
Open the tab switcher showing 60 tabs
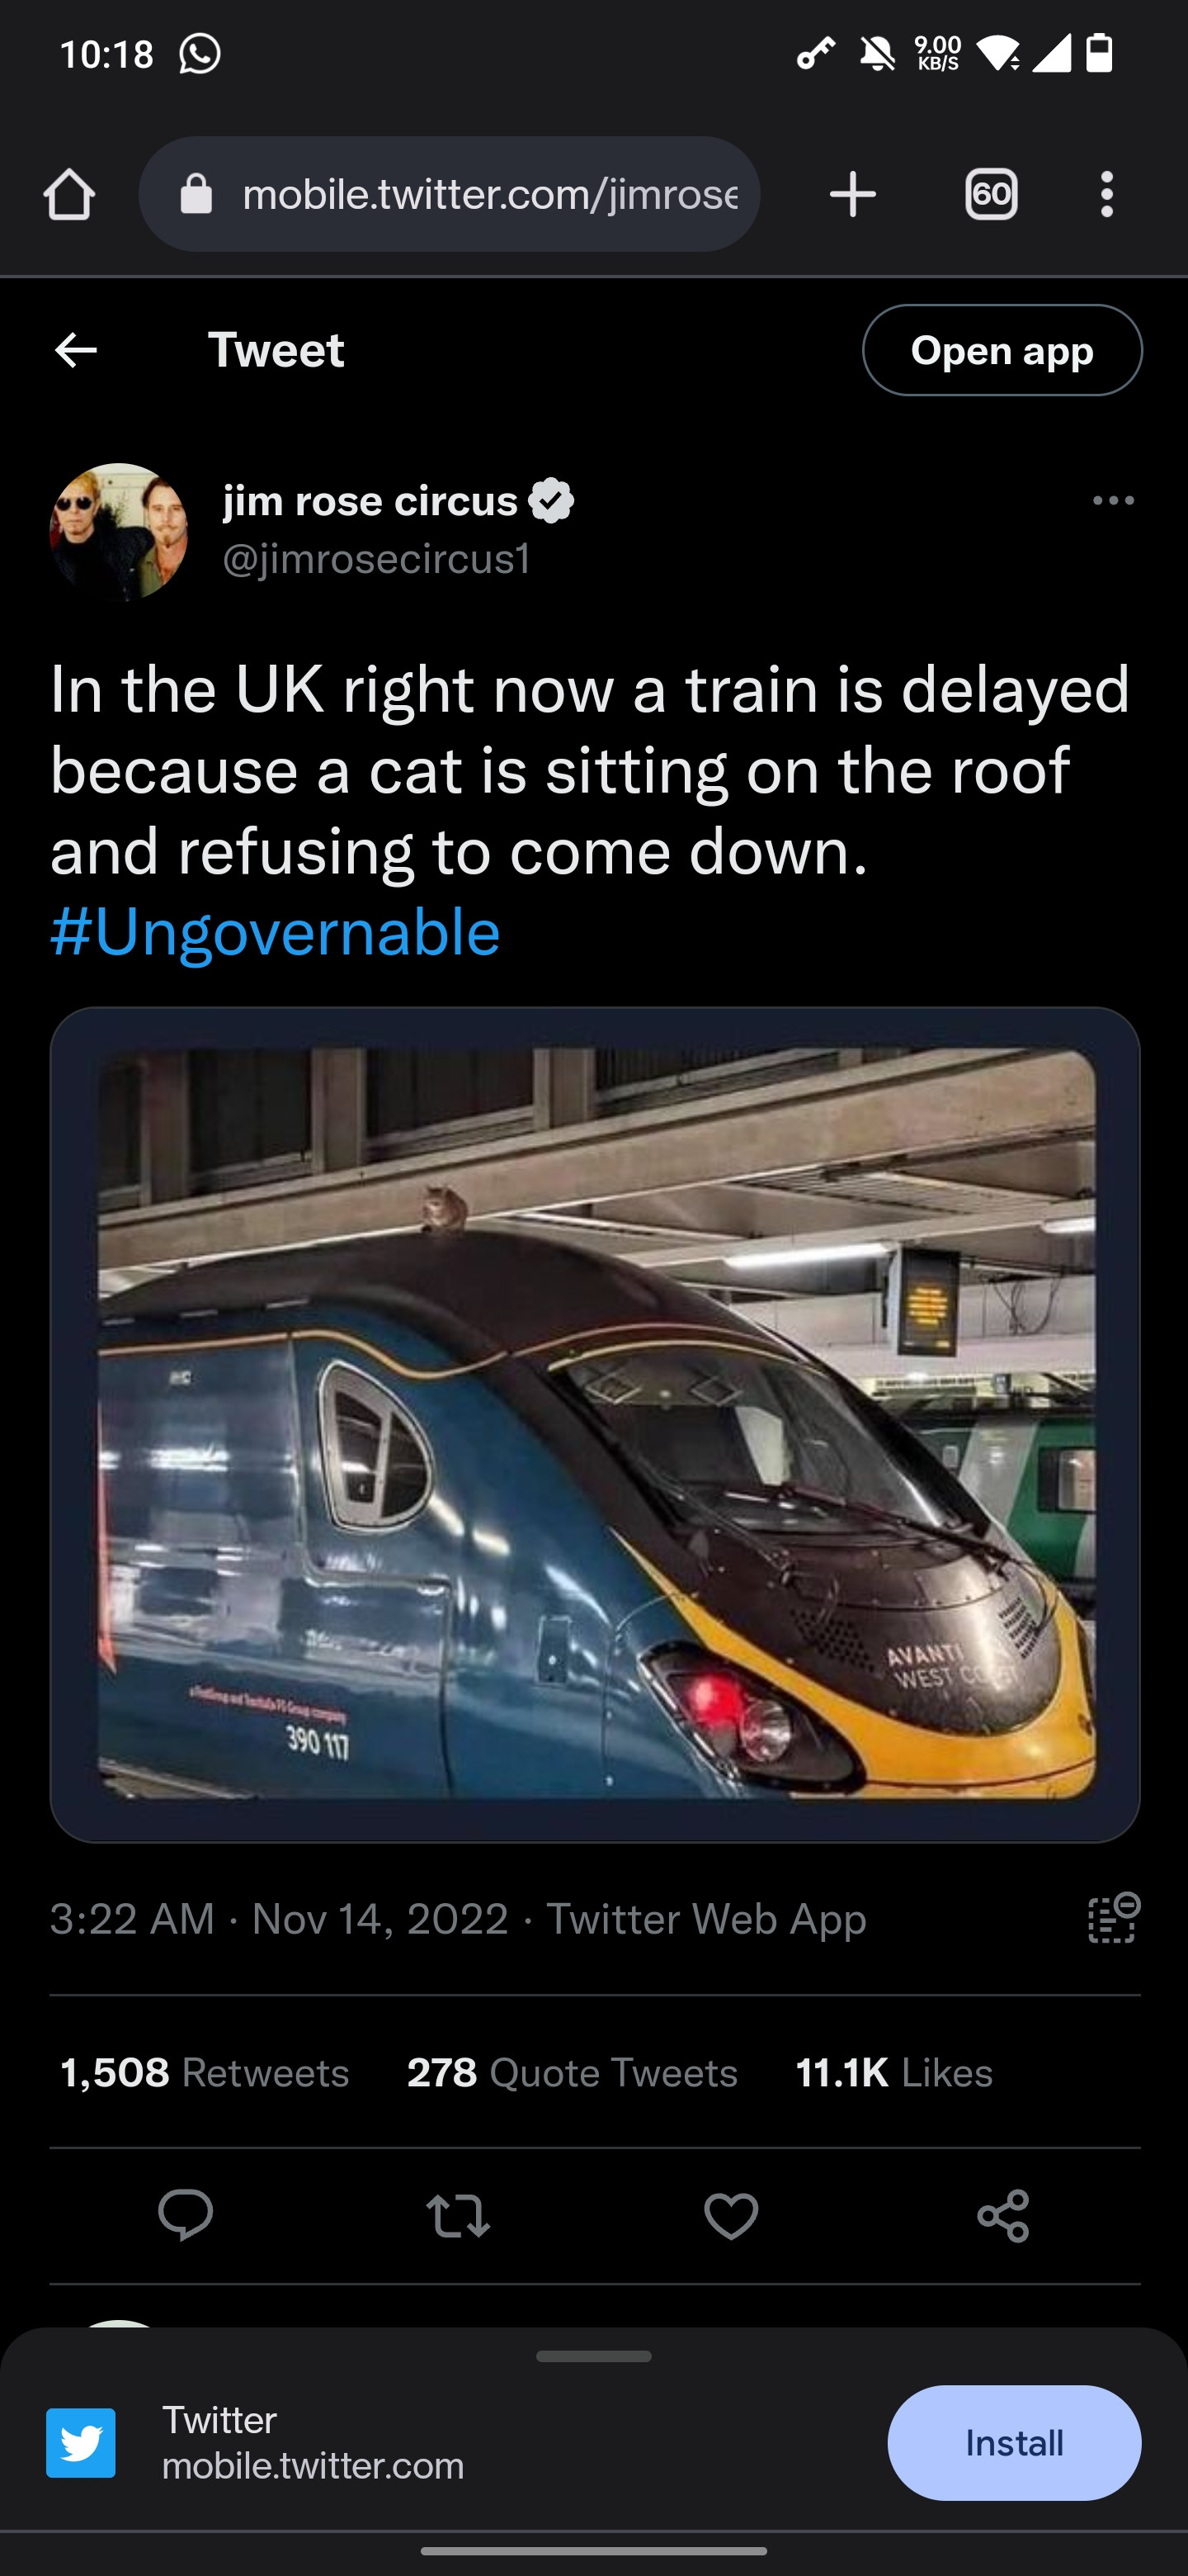991,194
